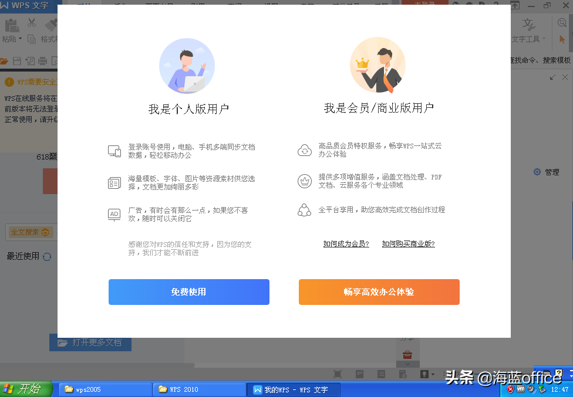Click the web layout view icon in status bar
Screen dimensions: 573x397
(x=403, y=374)
